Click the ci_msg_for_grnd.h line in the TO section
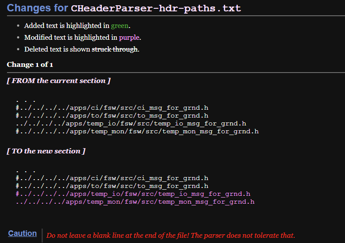345x243 pixels. pyautogui.click(x=112, y=178)
